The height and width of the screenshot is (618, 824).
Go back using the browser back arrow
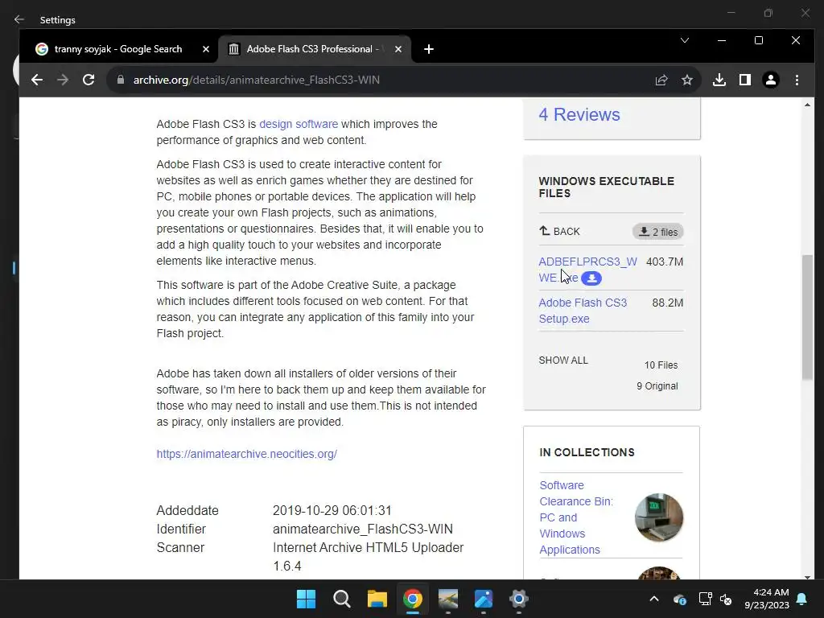[x=37, y=80]
